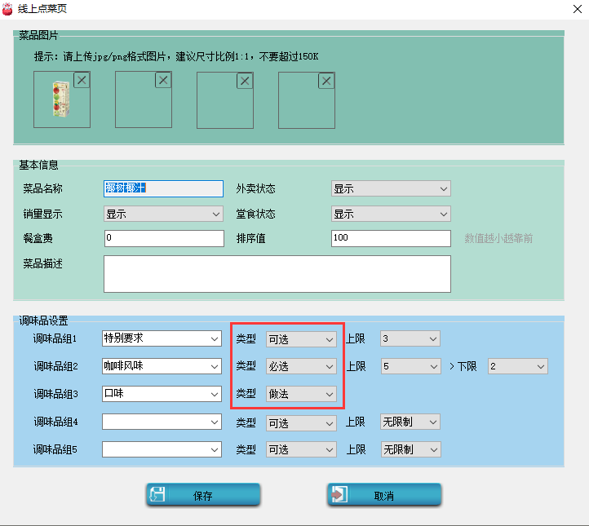Click the 菜品描述 label
This screenshot has width=589, height=526.
pyautogui.click(x=42, y=264)
